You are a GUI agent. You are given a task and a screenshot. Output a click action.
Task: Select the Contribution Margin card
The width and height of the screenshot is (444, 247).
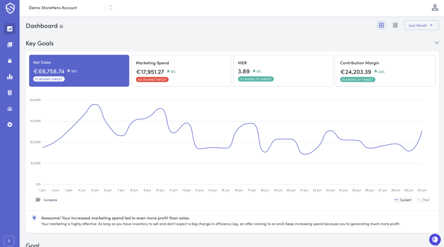click(385, 71)
